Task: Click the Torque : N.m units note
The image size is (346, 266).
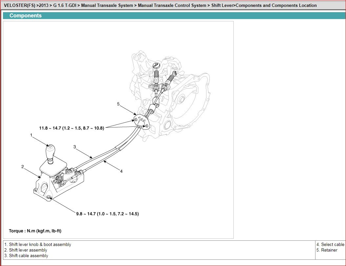Action: tap(35, 231)
